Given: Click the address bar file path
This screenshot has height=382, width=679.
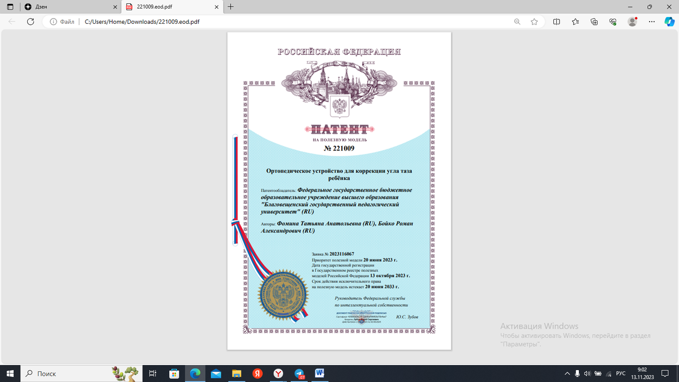Looking at the screenshot, I should (141, 22).
